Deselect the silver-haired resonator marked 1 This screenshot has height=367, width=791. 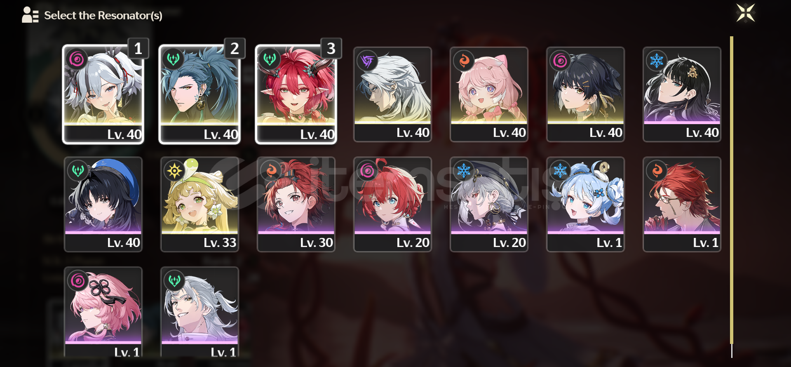(103, 94)
